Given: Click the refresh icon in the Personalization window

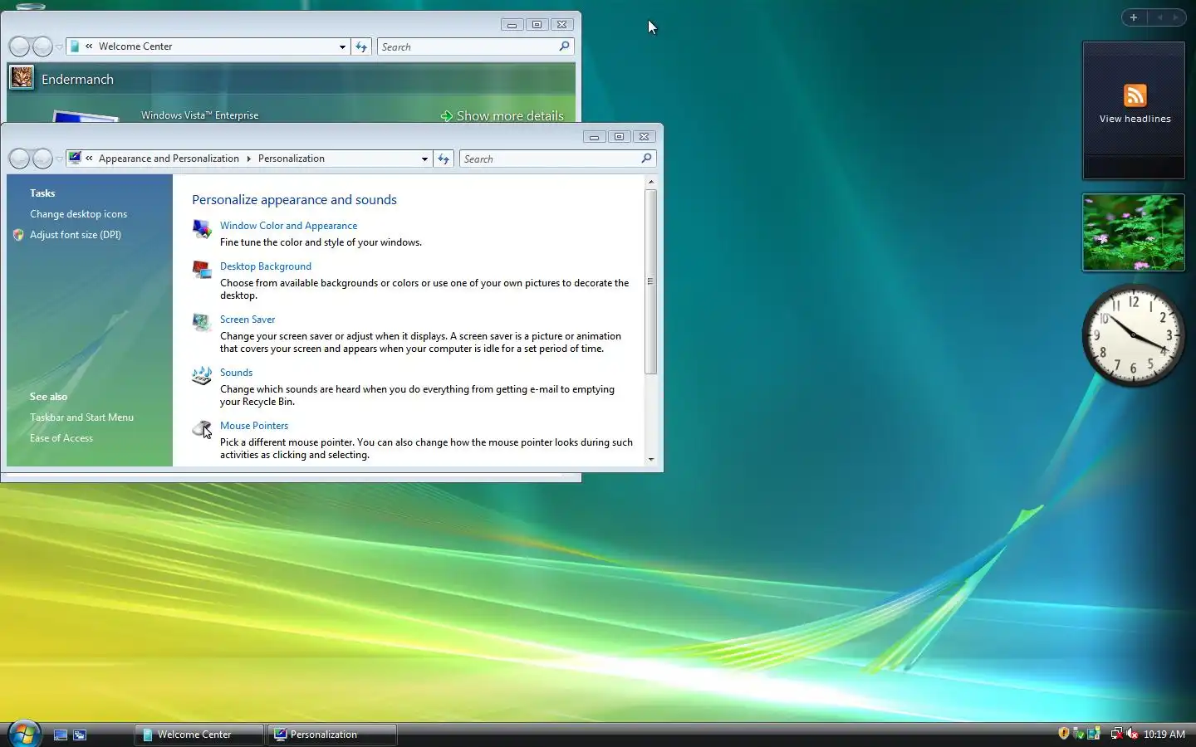Looking at the screenshot, I should (x=444, y=159).
